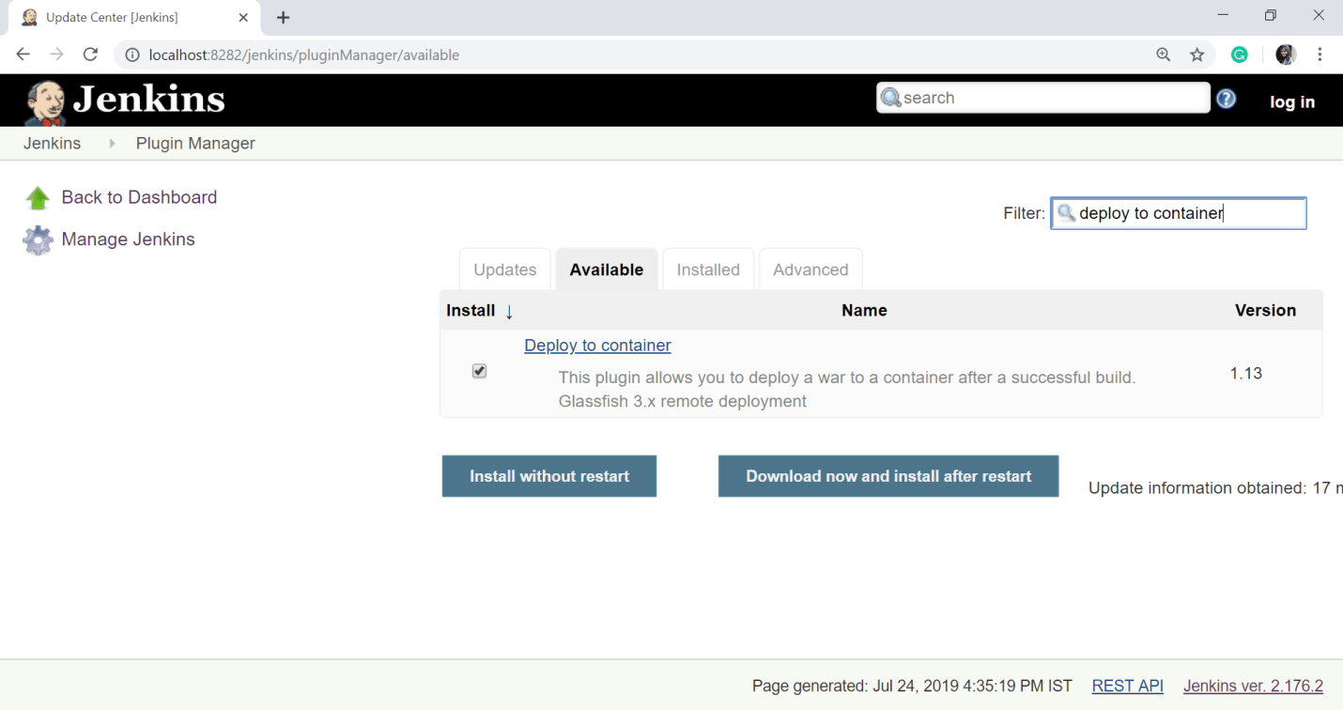Click the Name column header
1343x710 pixels.
[864, 310]
